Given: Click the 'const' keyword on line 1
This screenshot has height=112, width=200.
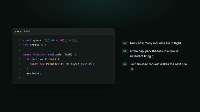Looking at the screenshot, I should click(x=27, y=40).
